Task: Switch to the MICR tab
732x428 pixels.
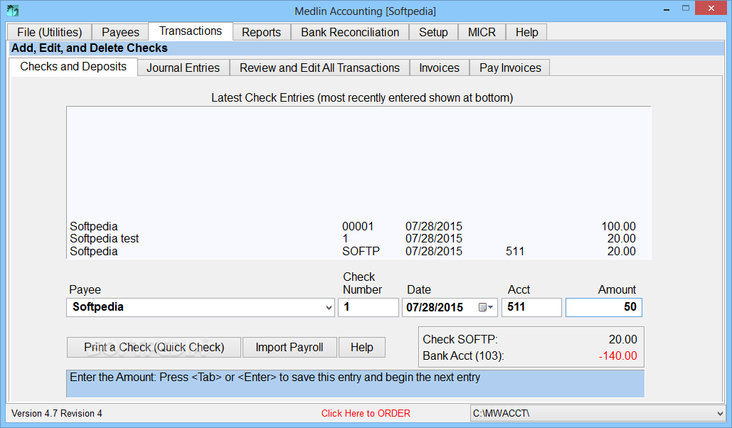Action: [482, 32]
